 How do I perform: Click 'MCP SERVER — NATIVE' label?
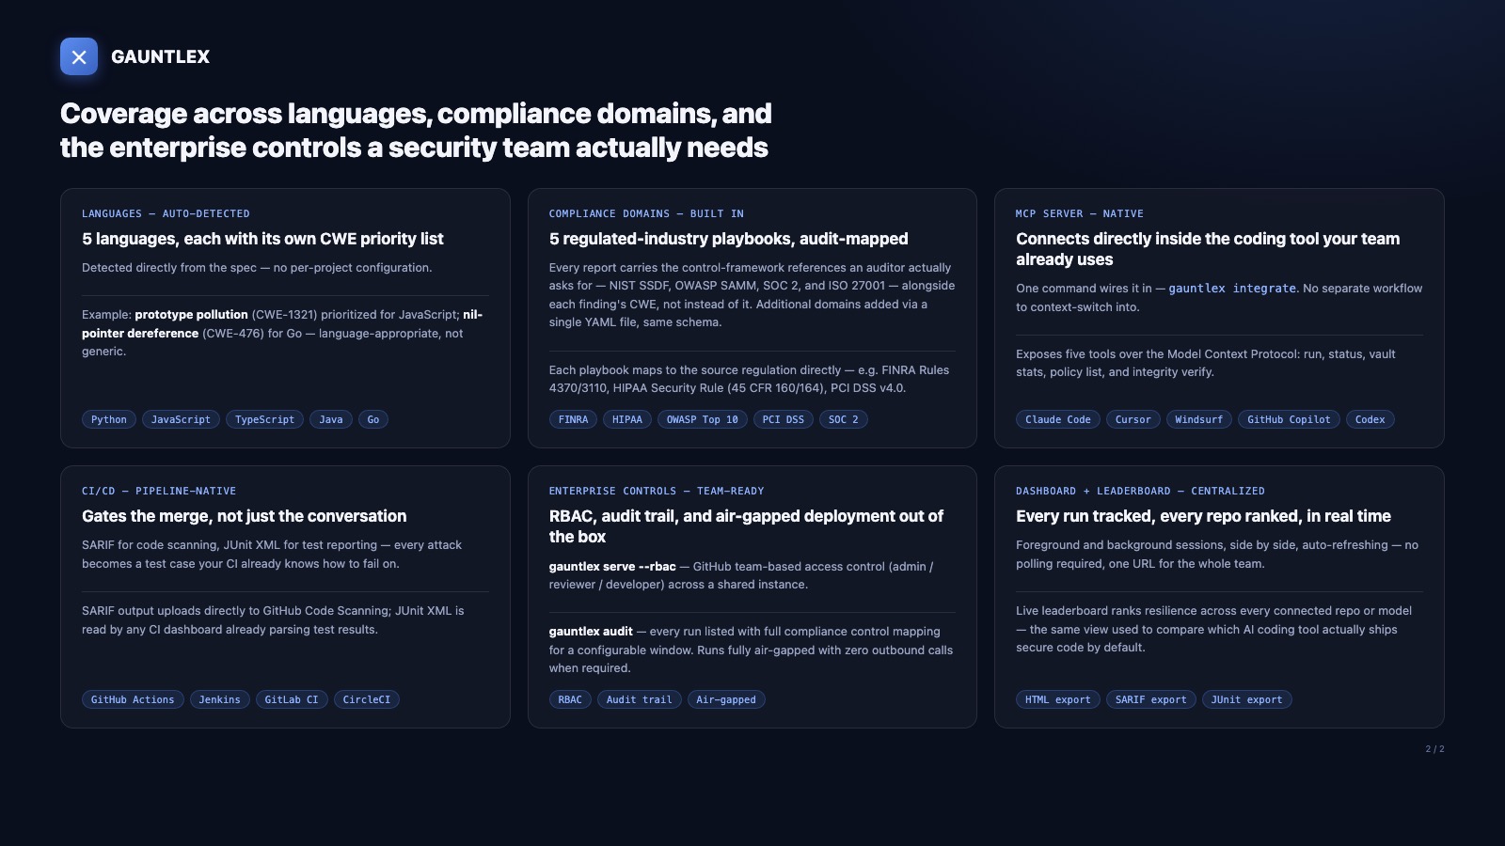tap(1080, 213)
